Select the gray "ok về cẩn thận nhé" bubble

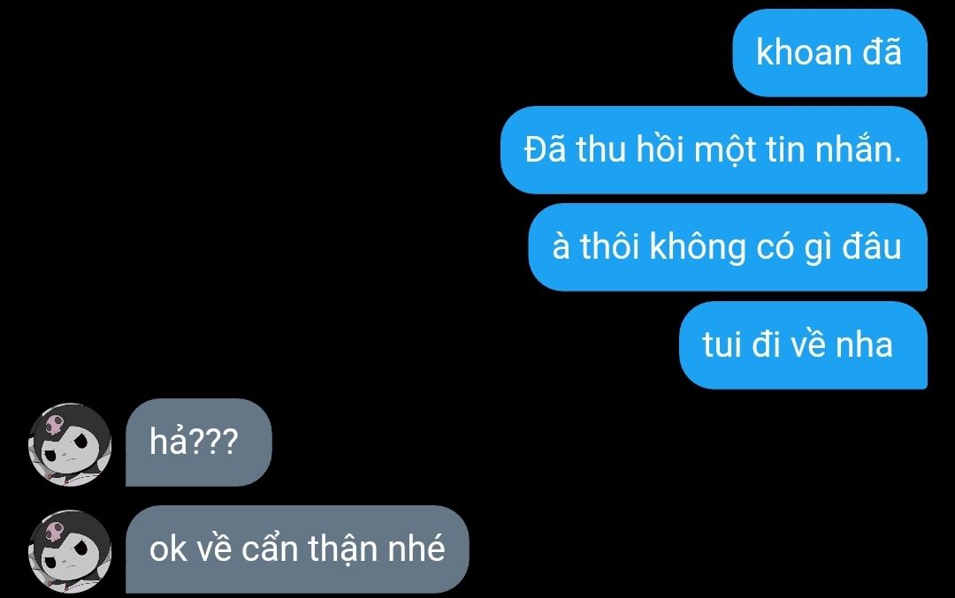pos(297,549)
